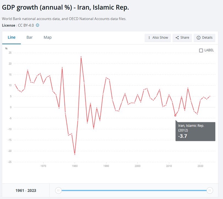Click the CC BY-4.0 license text
Image resolution: width=223 pixels, height=199 pixels.
[26, 25]
